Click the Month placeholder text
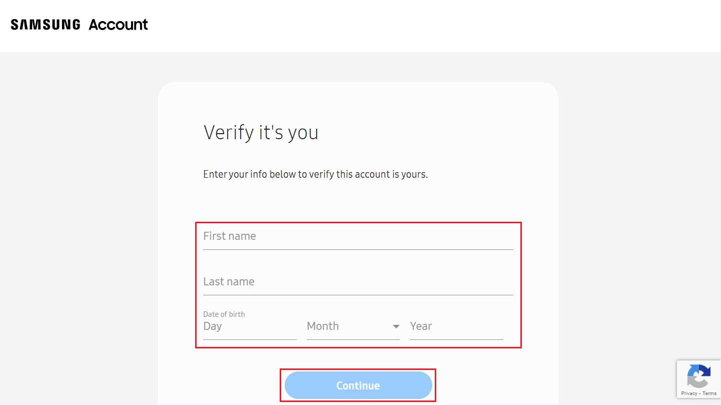Image resolution: width=721 pixels, height=405 pixels. click(323, 326)
